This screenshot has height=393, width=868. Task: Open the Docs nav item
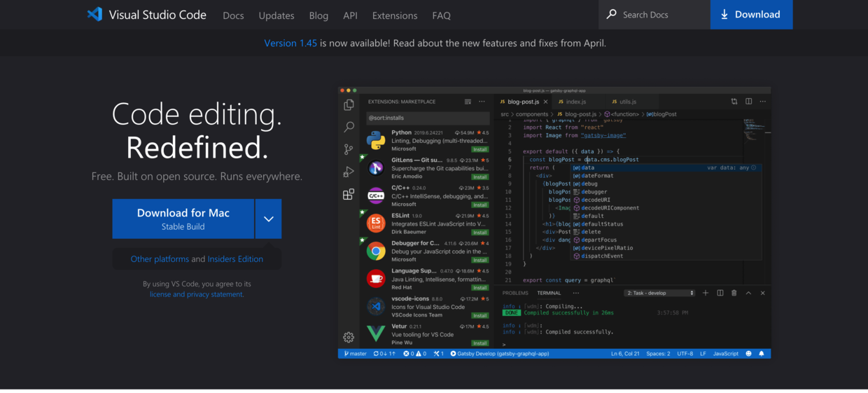coord(233,15)
